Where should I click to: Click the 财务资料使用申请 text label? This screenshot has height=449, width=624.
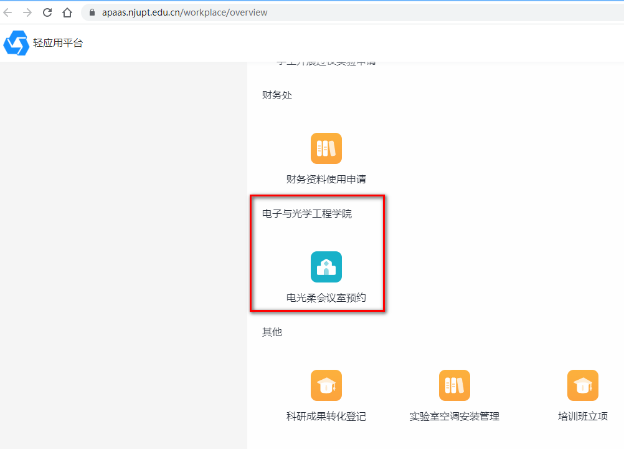click(326, 180)
